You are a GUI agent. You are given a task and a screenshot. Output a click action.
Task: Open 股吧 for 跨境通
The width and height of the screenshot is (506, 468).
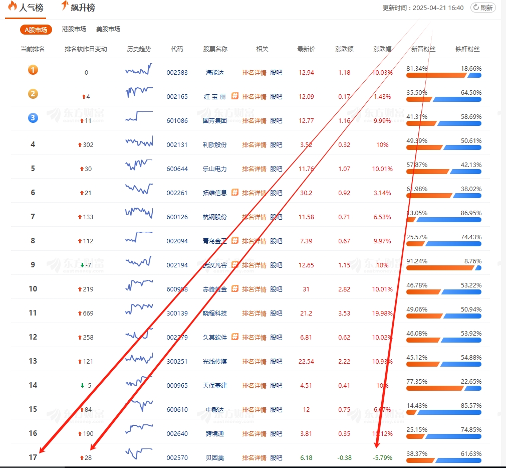pyautogui.click(x=276, y=434)
